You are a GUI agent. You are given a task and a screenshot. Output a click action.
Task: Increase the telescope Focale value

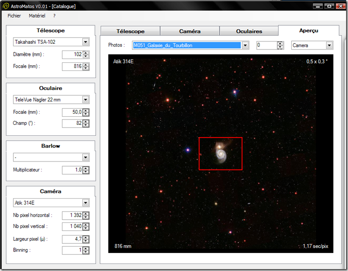coord(86,65)
